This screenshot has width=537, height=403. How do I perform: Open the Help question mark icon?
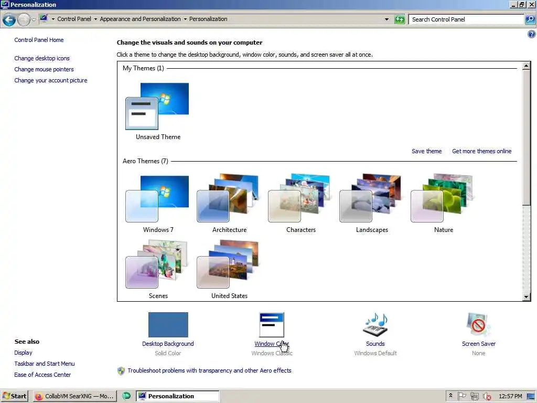pos(531,34)
